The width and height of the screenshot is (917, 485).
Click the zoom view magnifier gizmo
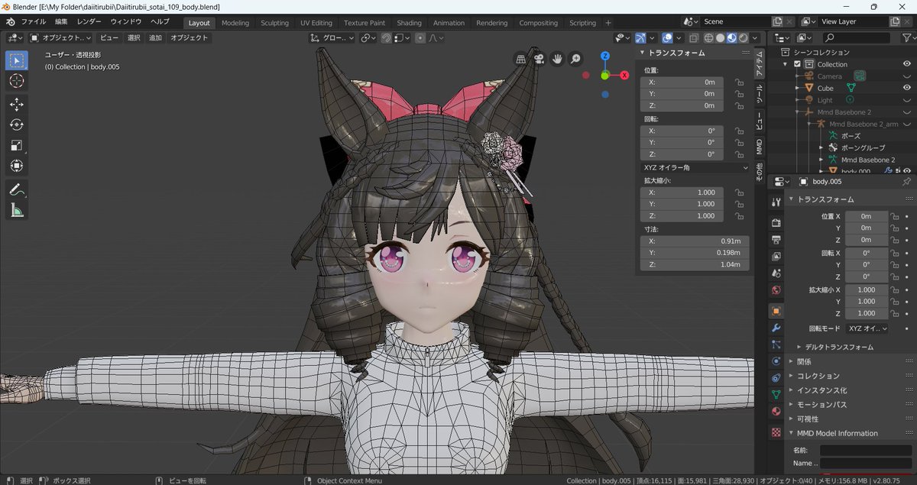coord(575,58)
